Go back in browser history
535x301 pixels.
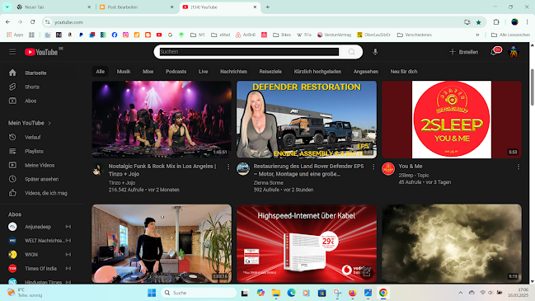[8, 21]
